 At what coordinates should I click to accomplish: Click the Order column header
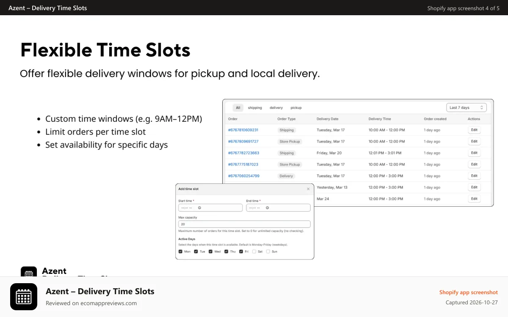click(233, 119)
